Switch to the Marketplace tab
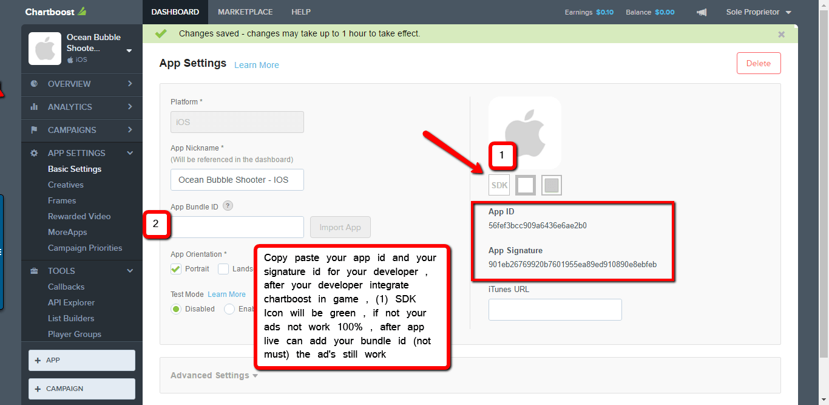This screenshot has width=829, height=405. [x=245, y=12]
